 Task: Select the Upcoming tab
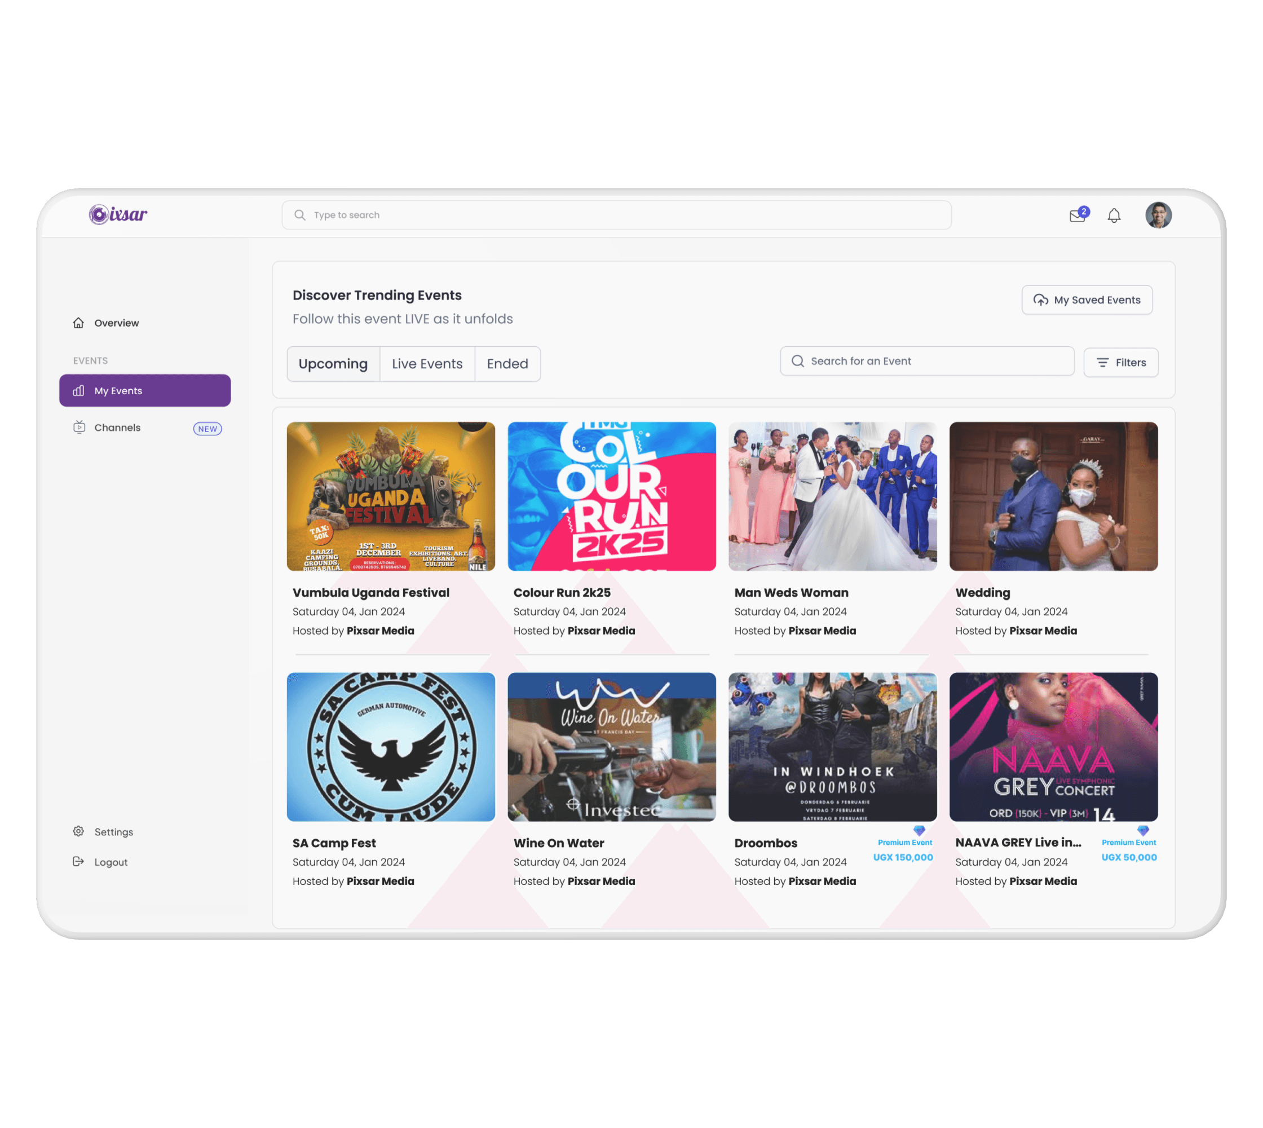click(333, 364)
